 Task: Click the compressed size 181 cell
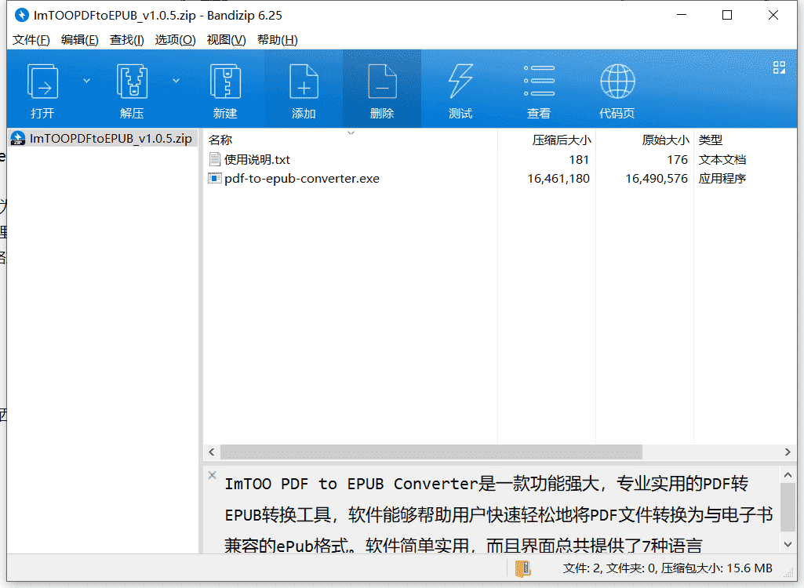(x=579, y=160)
